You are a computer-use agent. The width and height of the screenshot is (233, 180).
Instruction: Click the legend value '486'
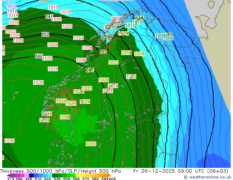click(x=19, y=179)
